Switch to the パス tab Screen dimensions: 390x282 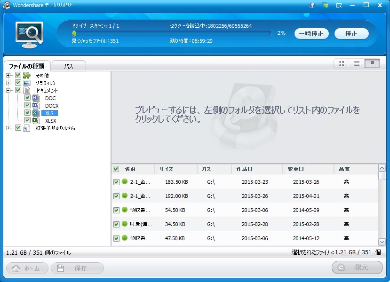click(69, 66)
